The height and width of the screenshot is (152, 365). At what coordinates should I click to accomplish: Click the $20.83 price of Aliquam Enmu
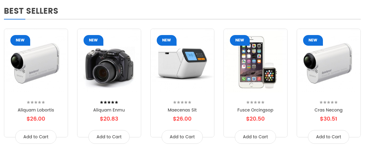tap(109, 119)
